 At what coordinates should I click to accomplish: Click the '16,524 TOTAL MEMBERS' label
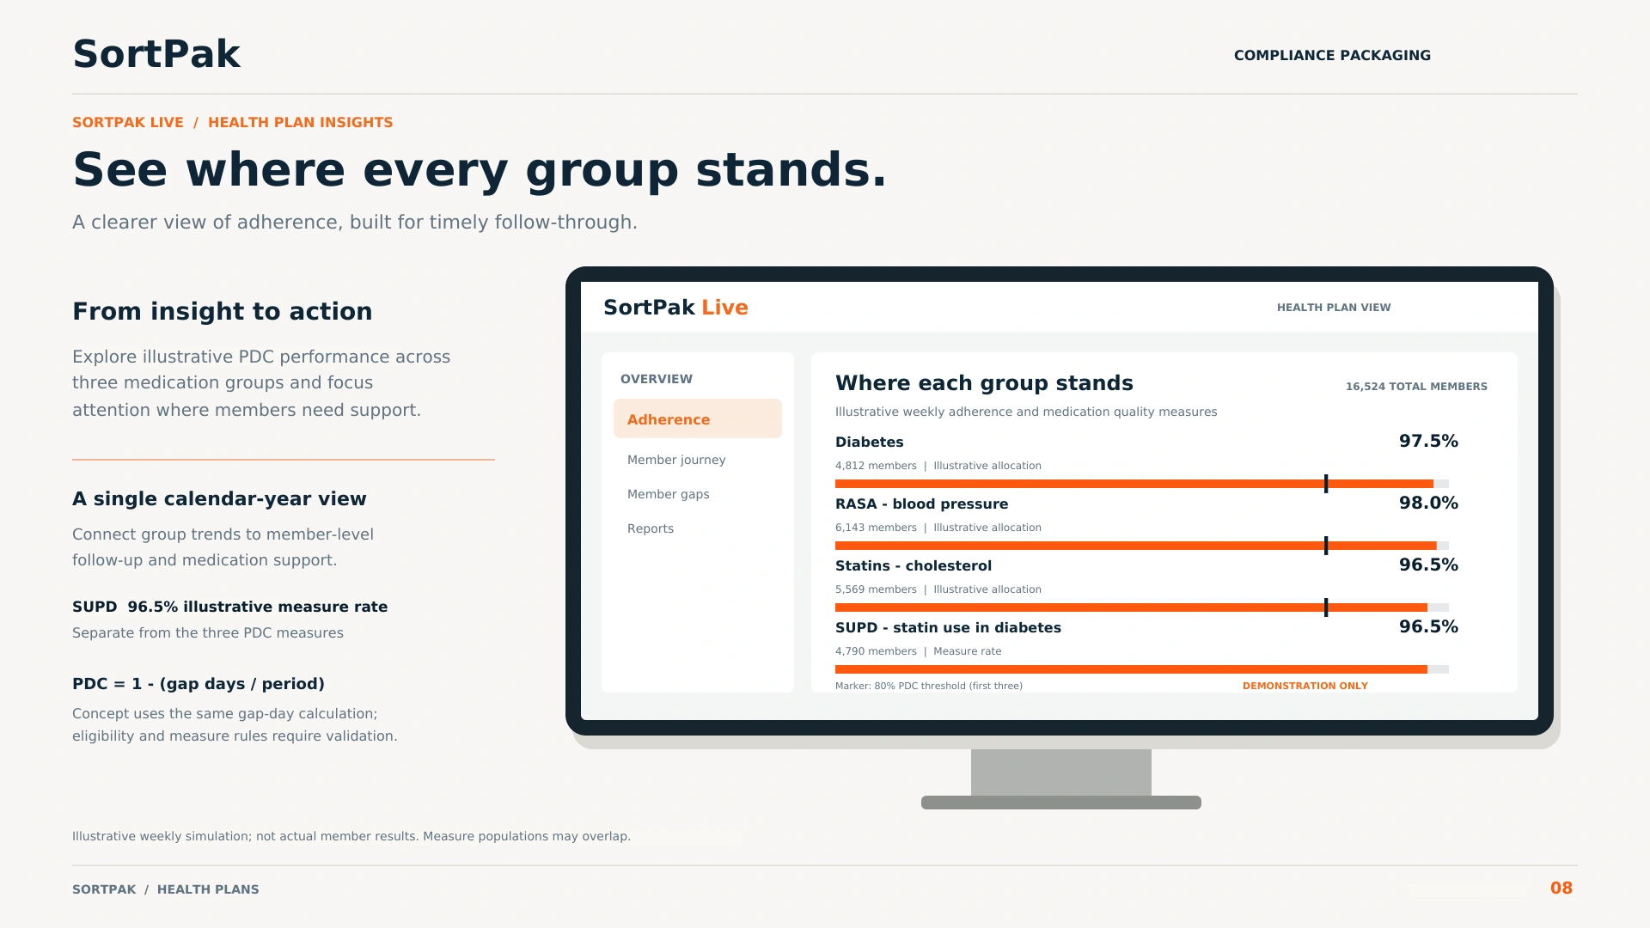coord(1416,387)
